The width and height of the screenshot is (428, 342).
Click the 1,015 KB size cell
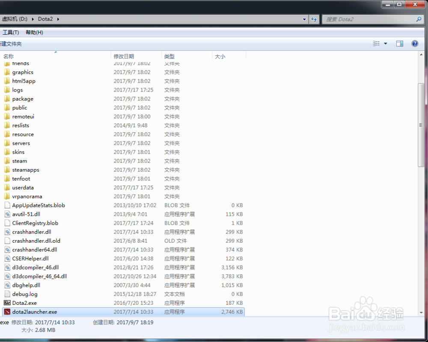pyautogui.click(x=232, y=285)
